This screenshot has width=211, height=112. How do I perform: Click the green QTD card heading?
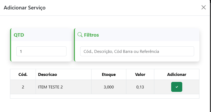[19, 35]
